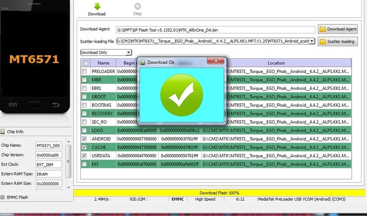Select the LOGO name cell
This screenshot has width=367, height=216.
103,130
